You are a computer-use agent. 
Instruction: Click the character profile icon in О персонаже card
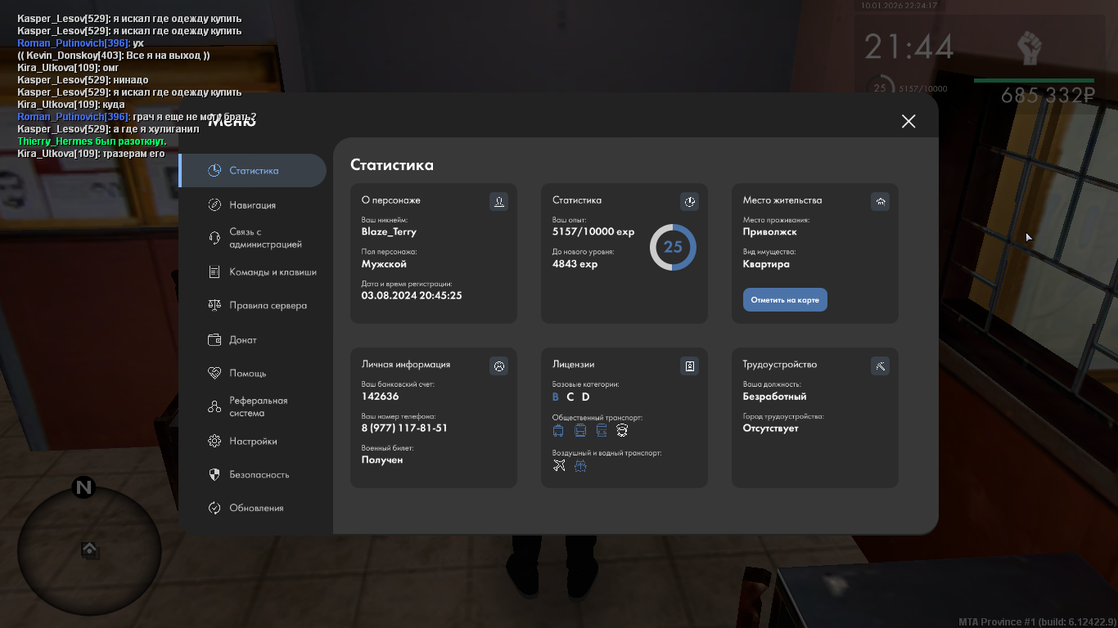point(498,201)
